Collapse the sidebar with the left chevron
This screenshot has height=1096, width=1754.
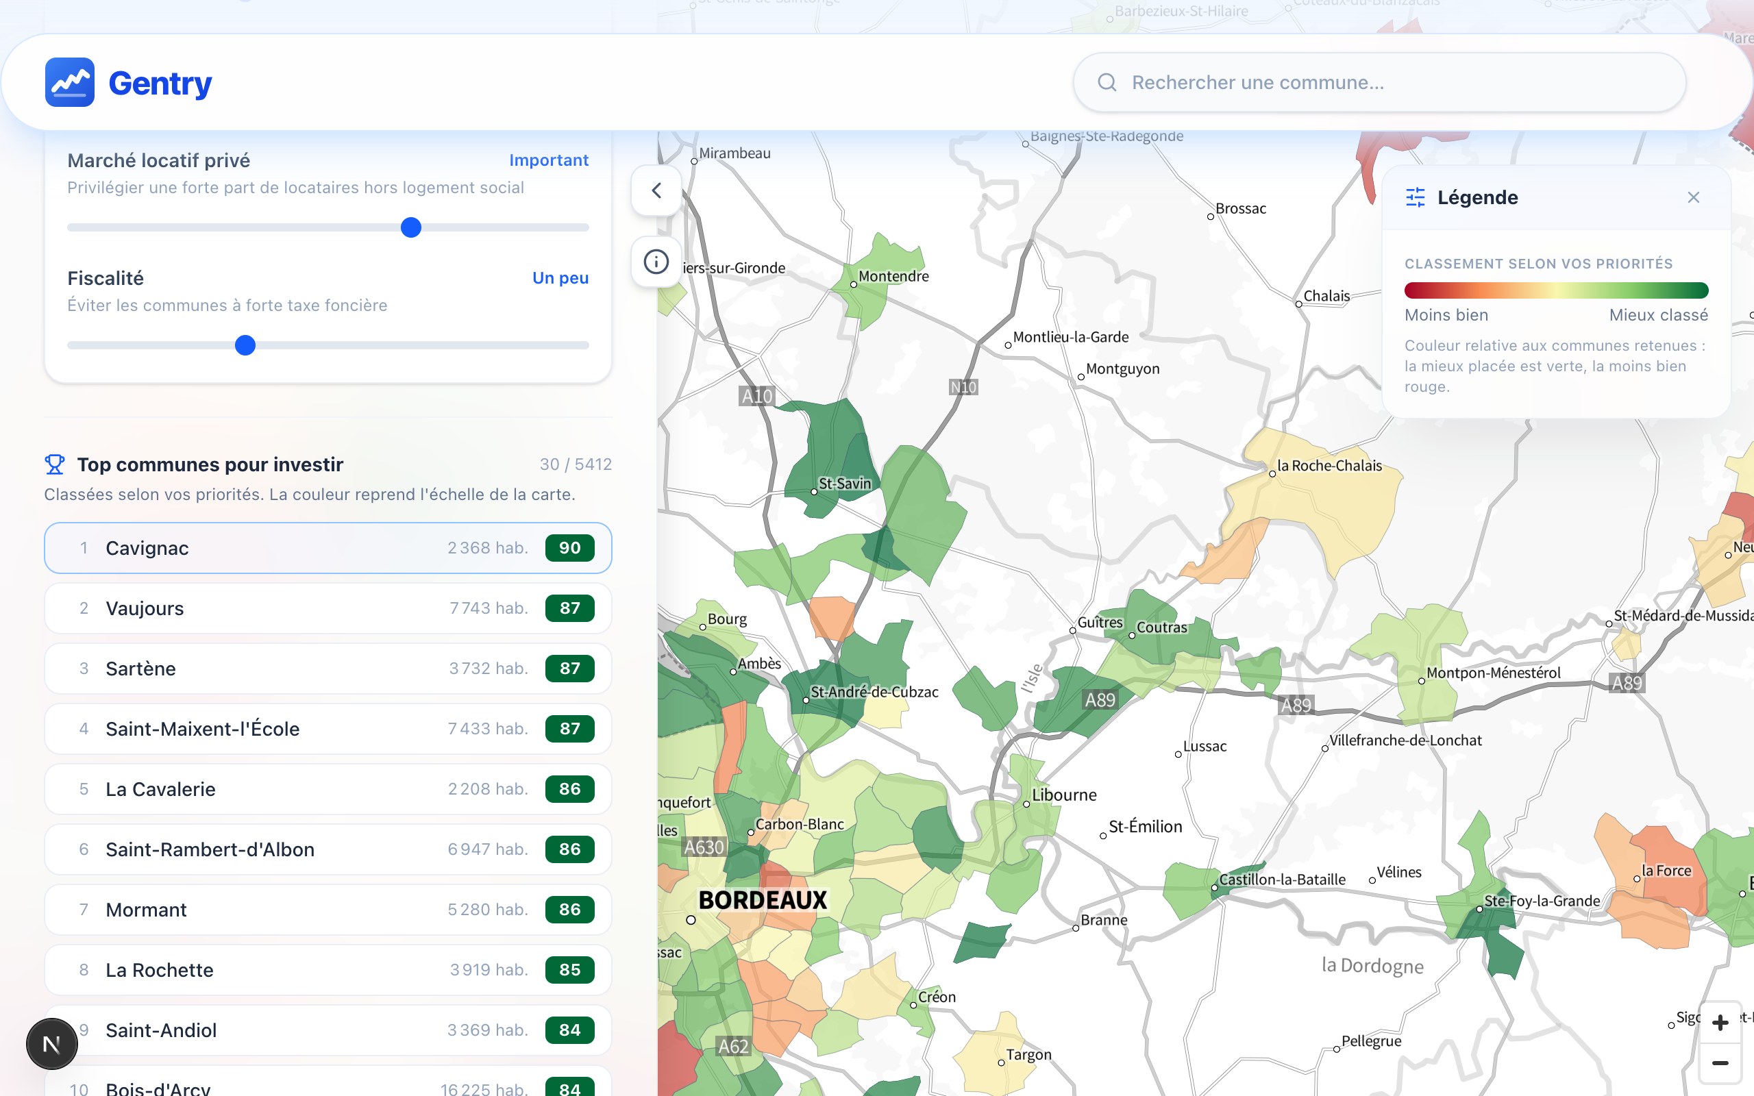coord(656,190)
